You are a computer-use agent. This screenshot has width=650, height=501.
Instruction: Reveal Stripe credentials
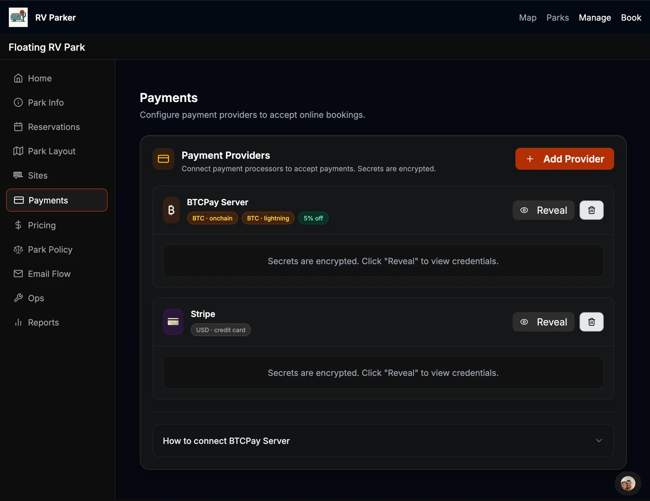point(543,322)
